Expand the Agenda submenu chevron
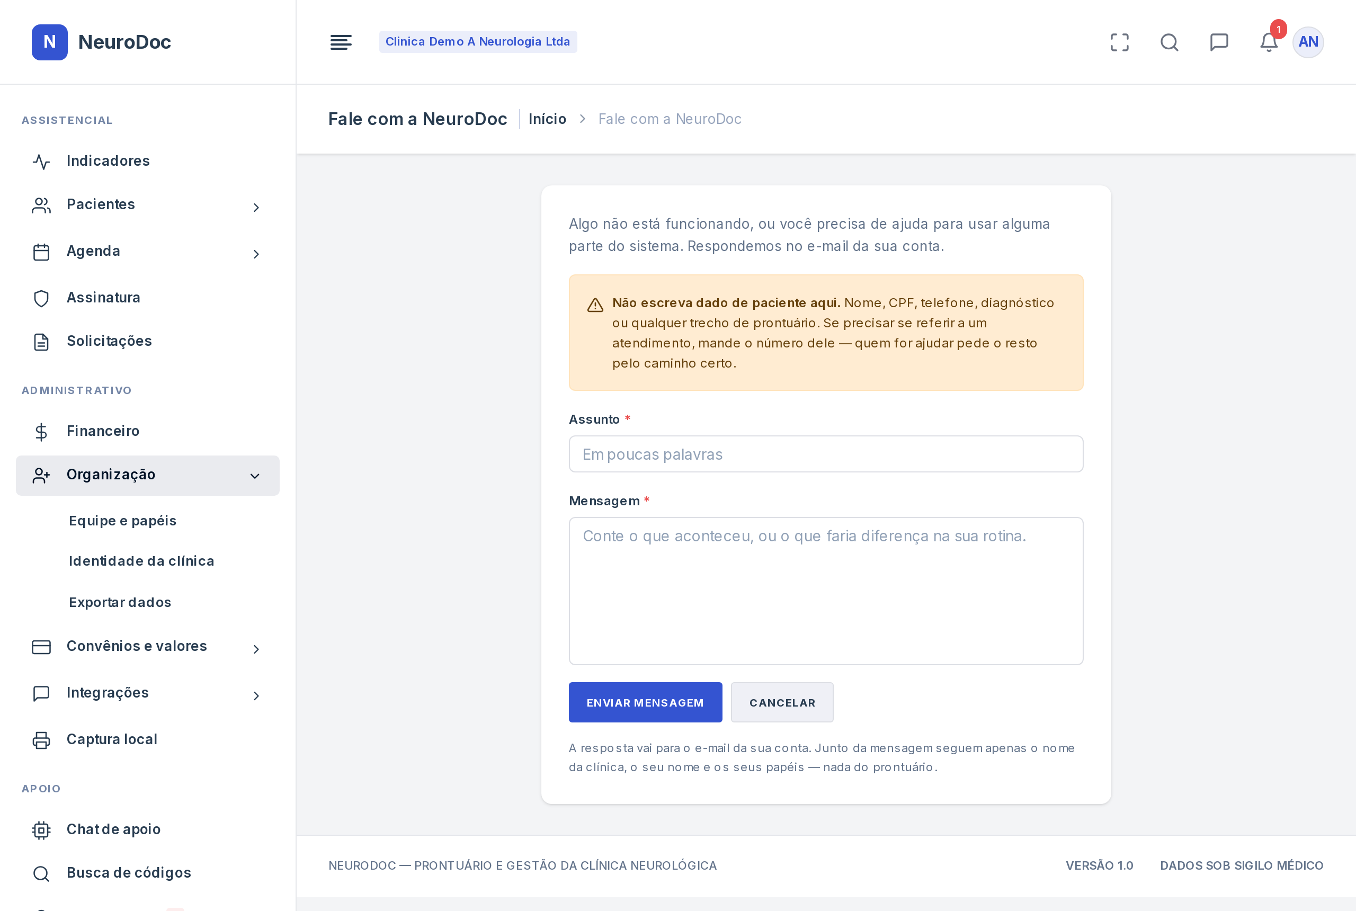Screen dimensions: 1356x911 coord(256,254)
